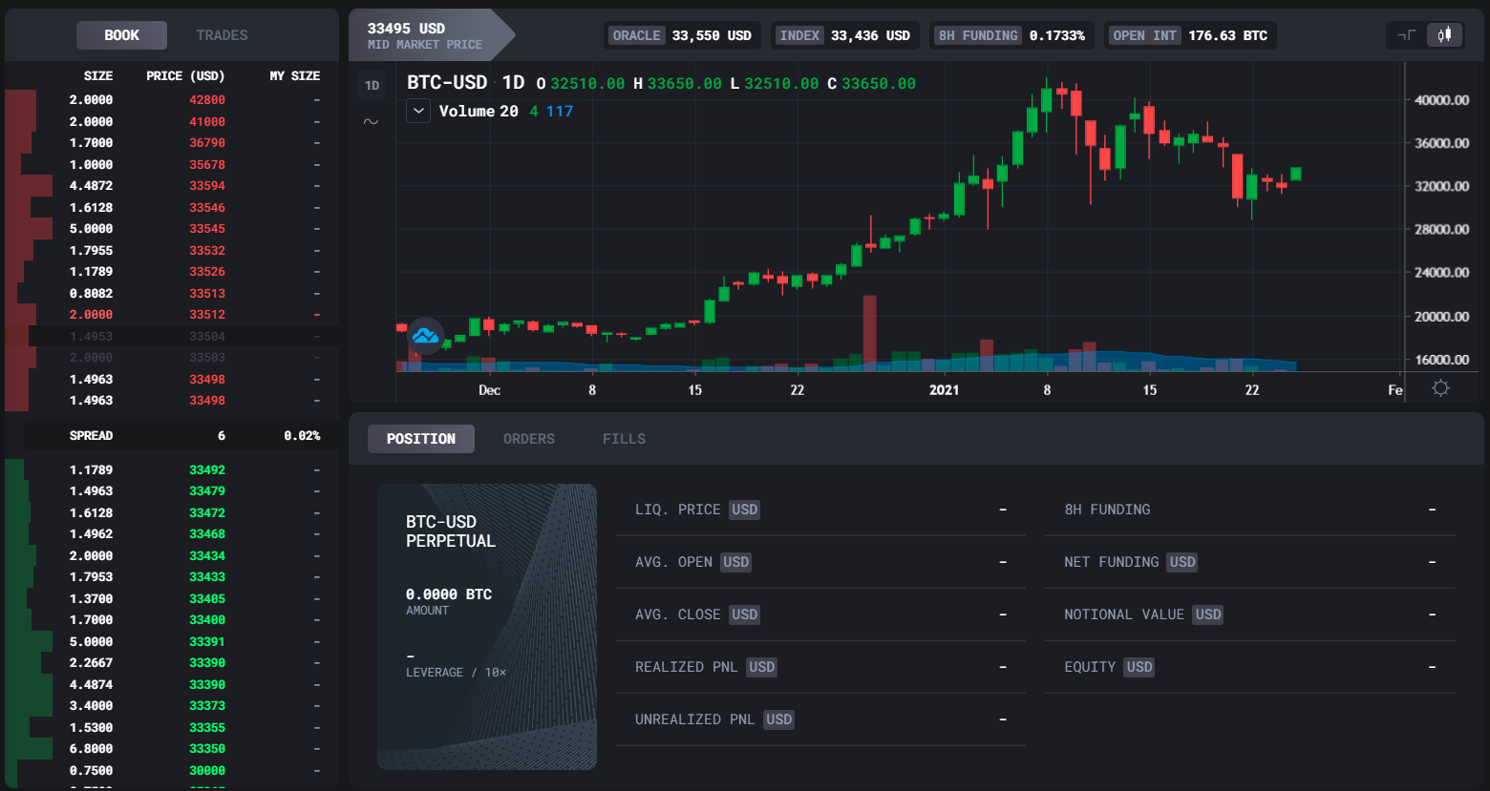Select the Position tab
Screen dimensions: 1490x791
[420, 439]
